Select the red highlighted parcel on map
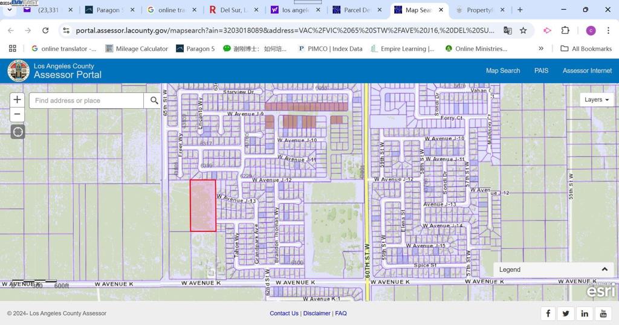Viewport: 619px width, 325px height. click(x=203, y=205)
